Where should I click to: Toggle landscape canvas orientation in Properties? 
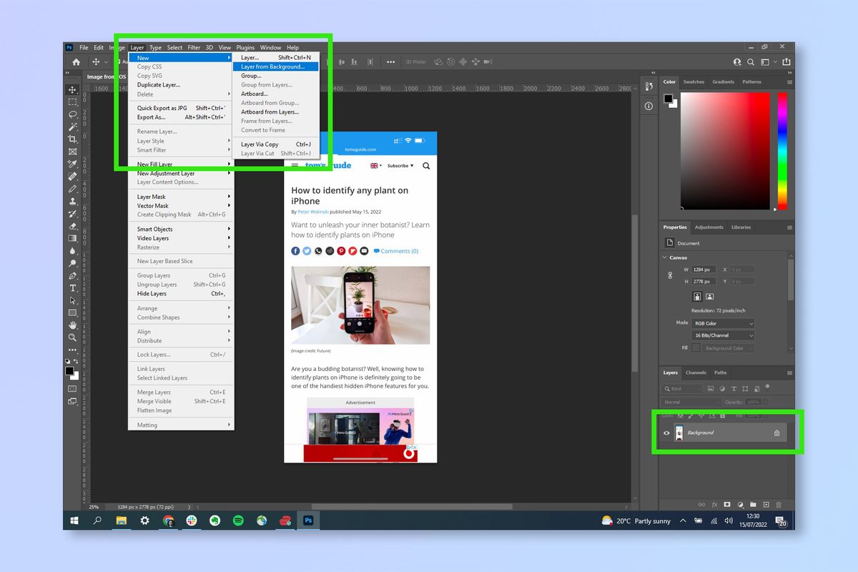710,296
